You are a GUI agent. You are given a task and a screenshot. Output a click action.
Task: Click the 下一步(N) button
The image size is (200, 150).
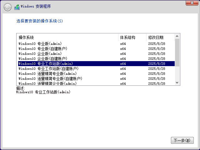182,140
